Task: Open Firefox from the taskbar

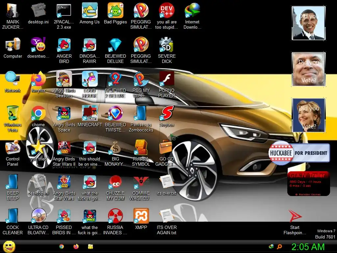Action: pyautogui.click(x=76, y=246)
